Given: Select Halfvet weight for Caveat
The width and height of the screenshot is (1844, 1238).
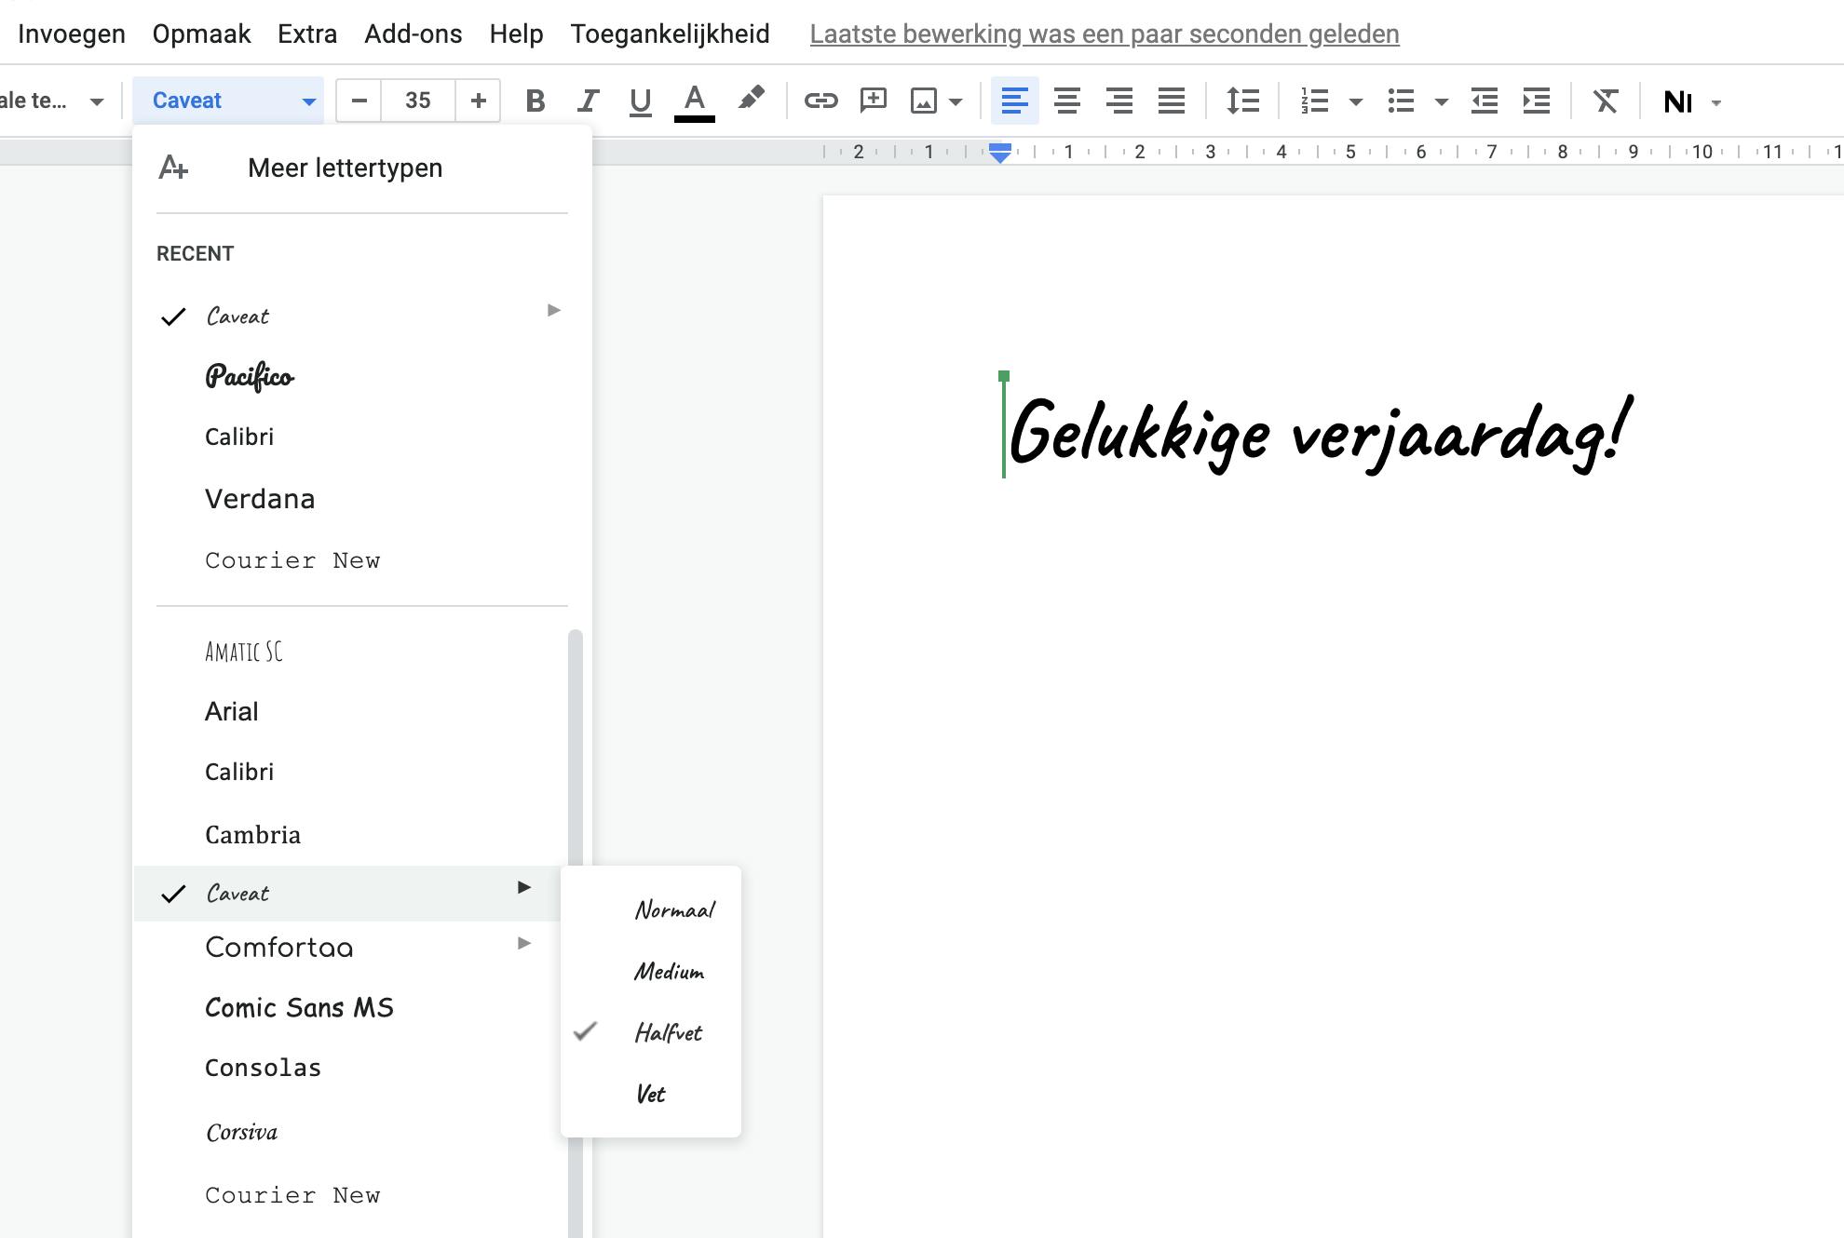Looking at the screenshot, I should [x=668, y=1033].
